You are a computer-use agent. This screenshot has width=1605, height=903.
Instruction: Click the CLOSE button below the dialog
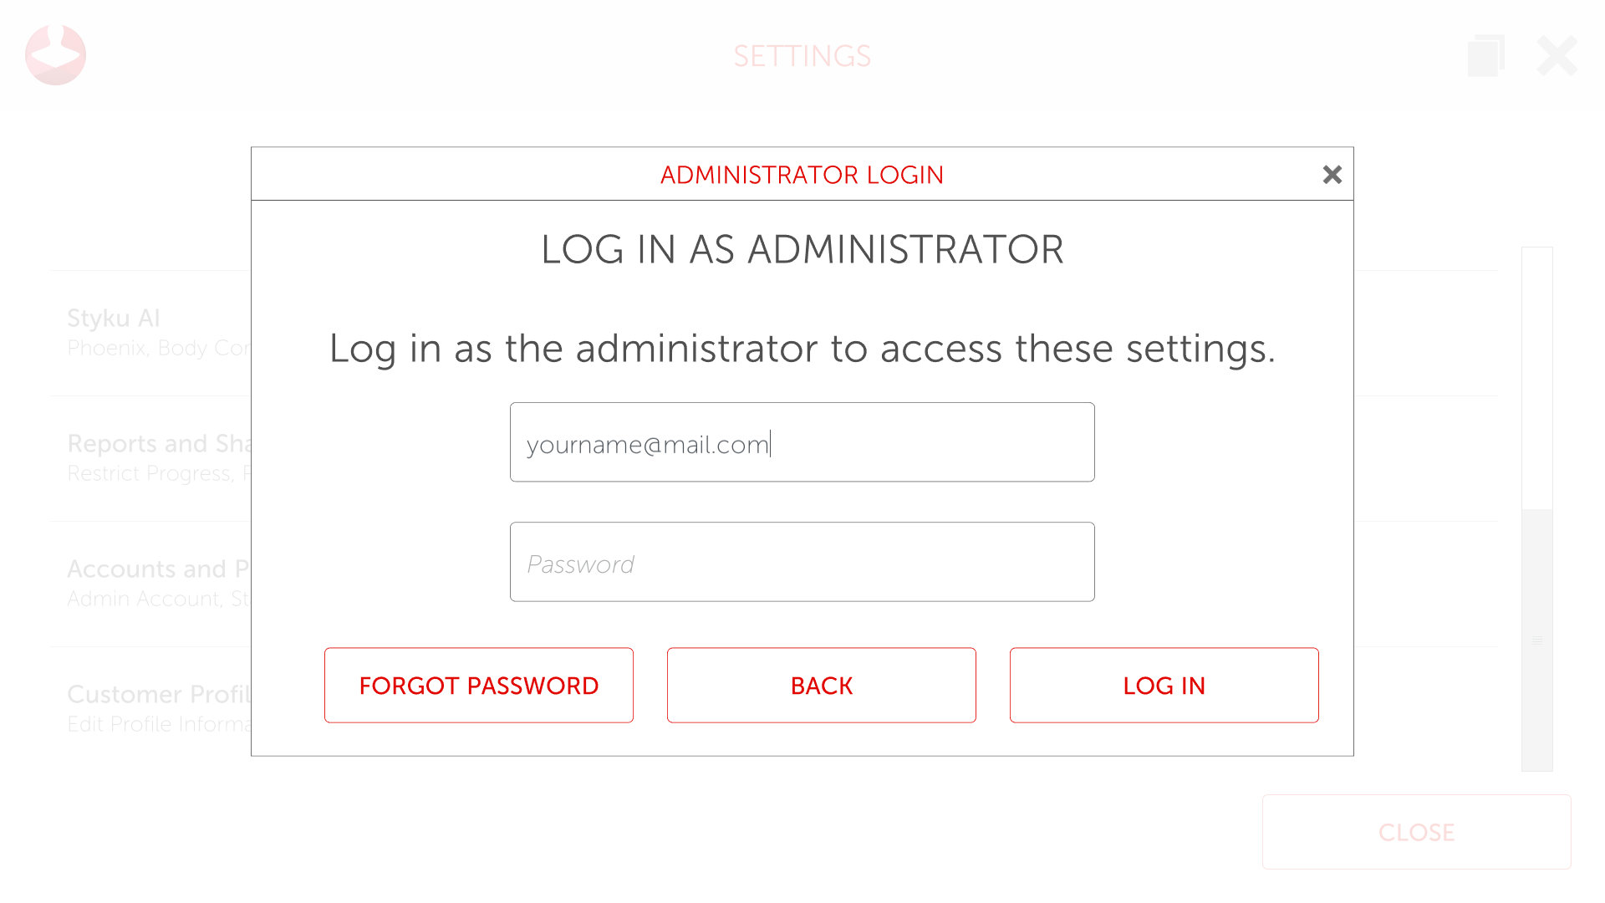pyautogui.click(x=1416, y=832)
